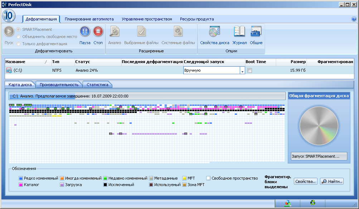The height and width of the screenshot is (209, 359).
Task: Open help via the question mark icon
Action: [x=354, y=19]
